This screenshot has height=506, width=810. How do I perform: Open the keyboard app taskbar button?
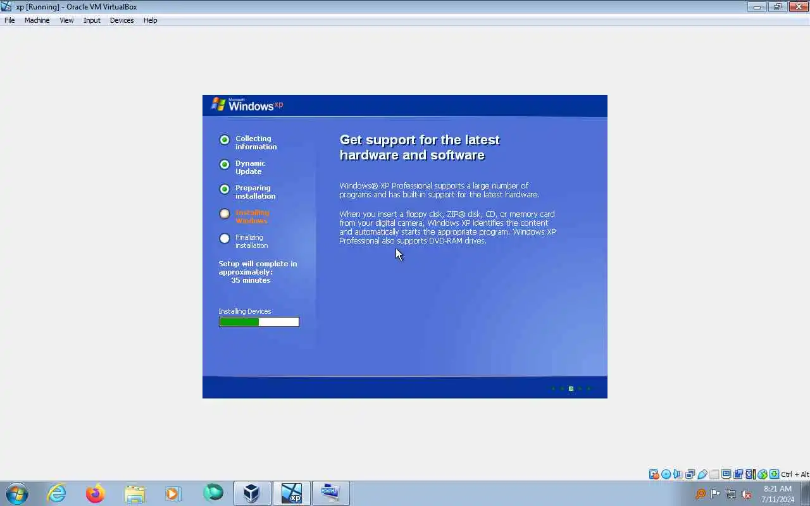(x=330, y=493)
